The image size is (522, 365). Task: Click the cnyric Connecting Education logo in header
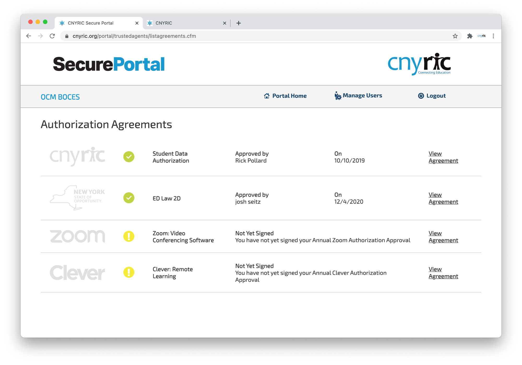pyautogui.click(x=419, y=64)
